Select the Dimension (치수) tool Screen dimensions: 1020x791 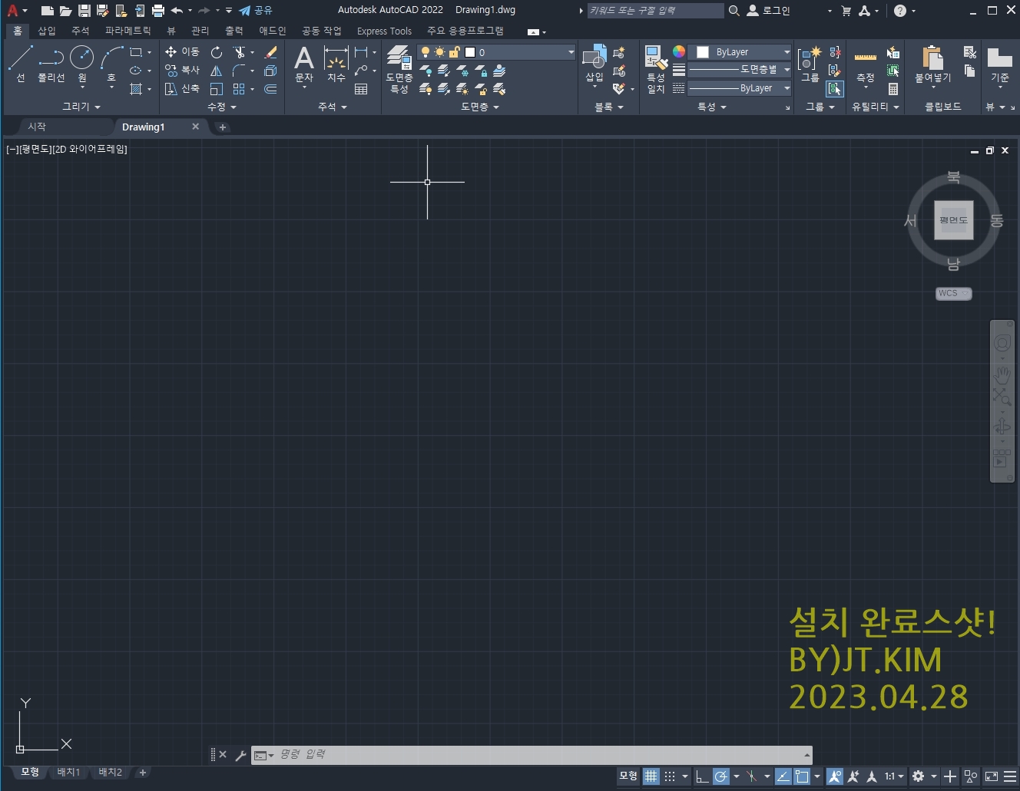(336, 64)
